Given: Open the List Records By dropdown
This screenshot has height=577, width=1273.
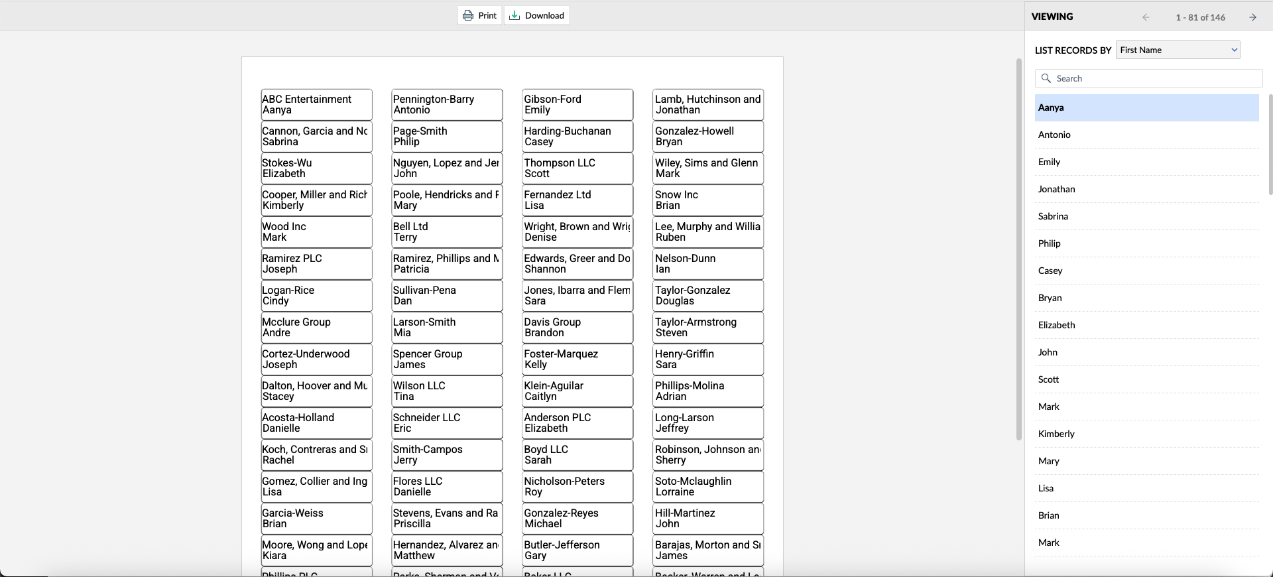Looking at the screenshot, I should pyautogui.click(x=1178, y=50).
